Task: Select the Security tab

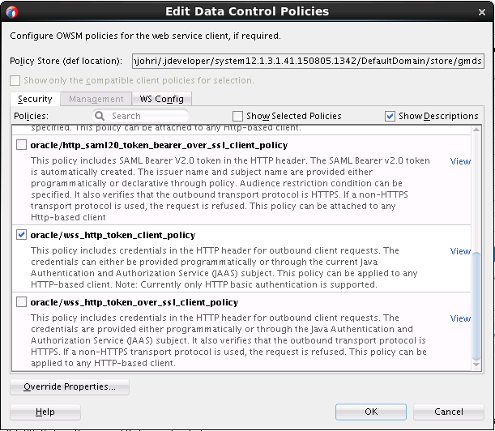Action: pos(35,99)
